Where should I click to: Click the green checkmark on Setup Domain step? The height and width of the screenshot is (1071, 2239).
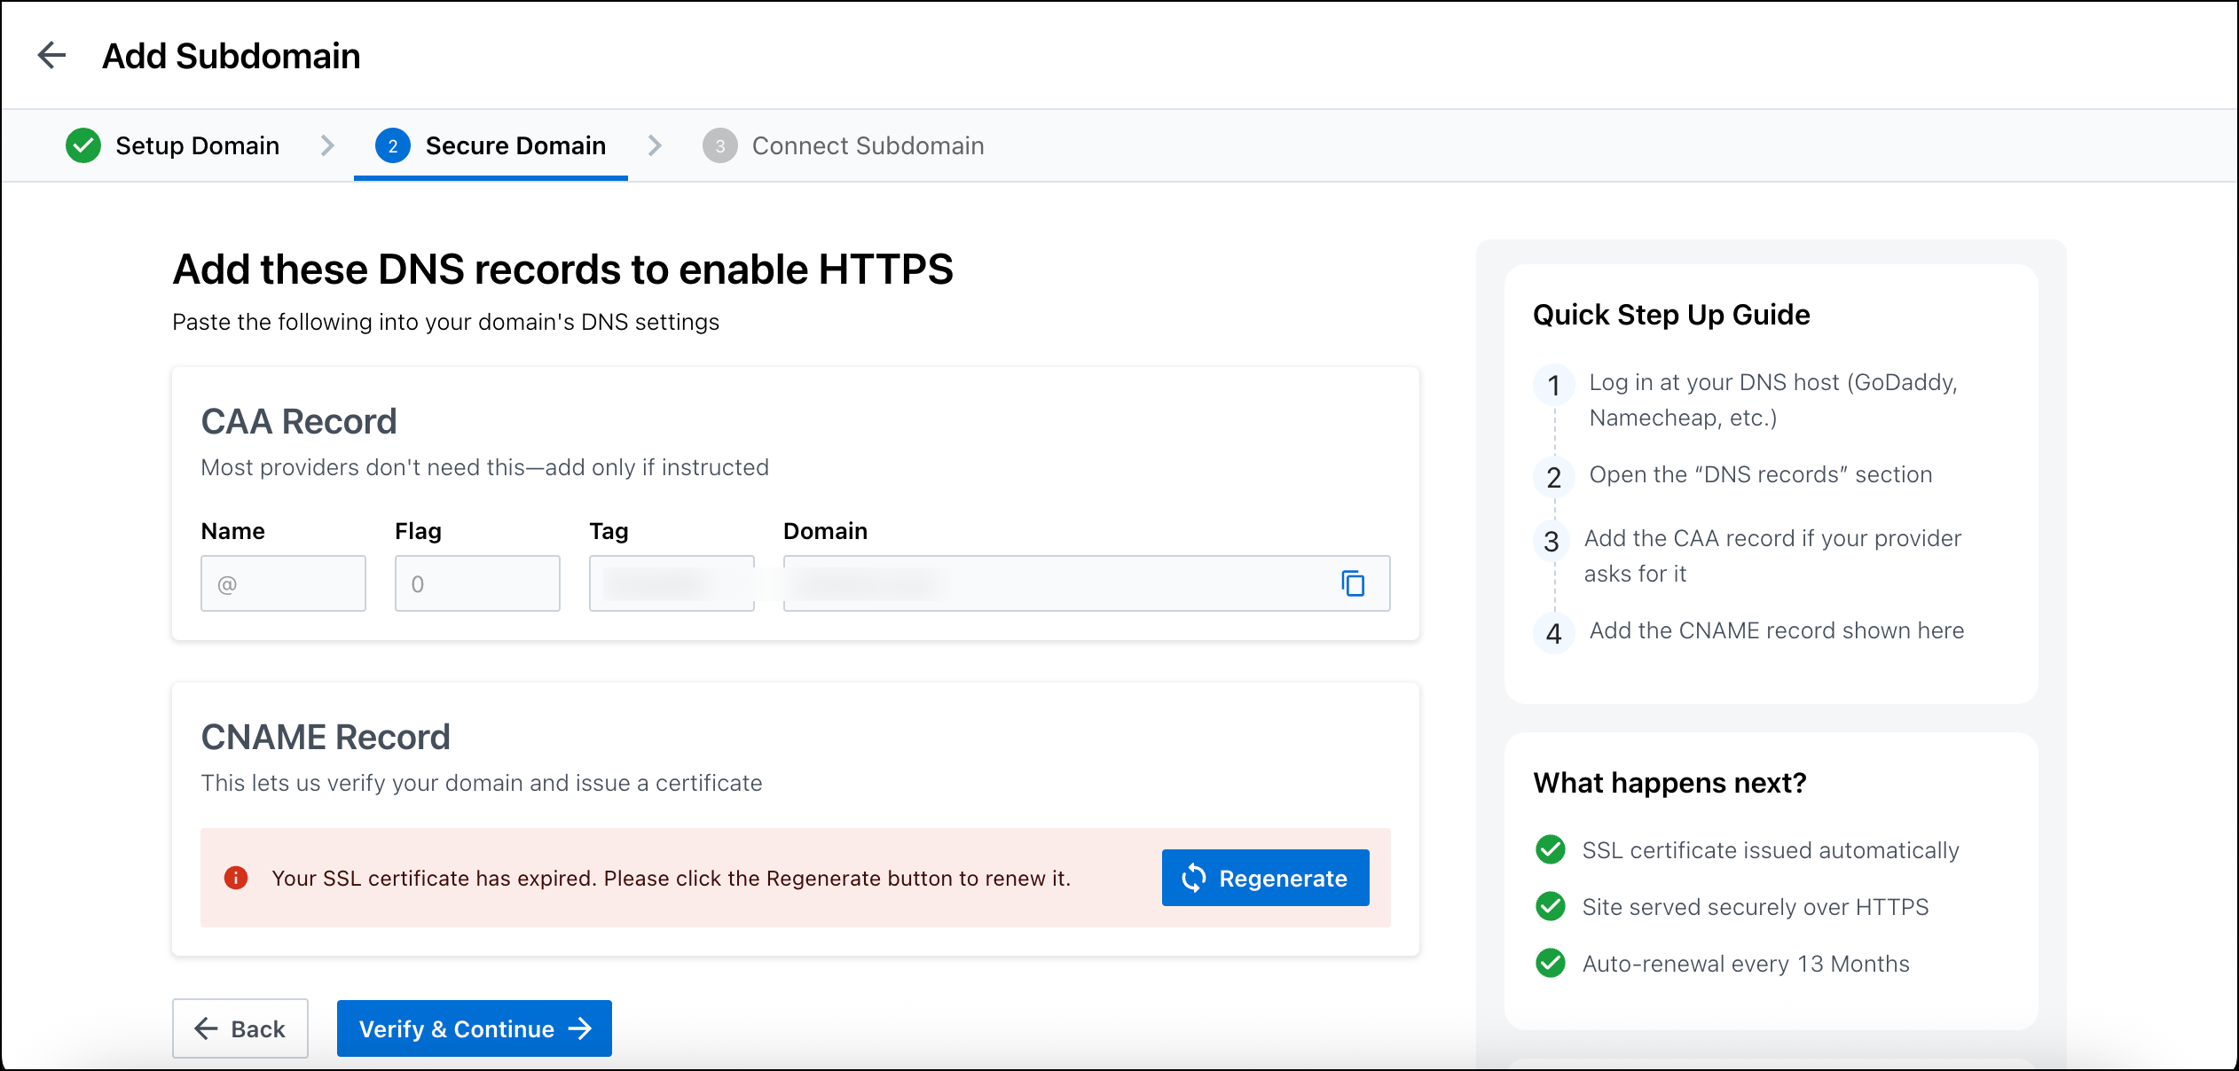click(x=82, y=145)
